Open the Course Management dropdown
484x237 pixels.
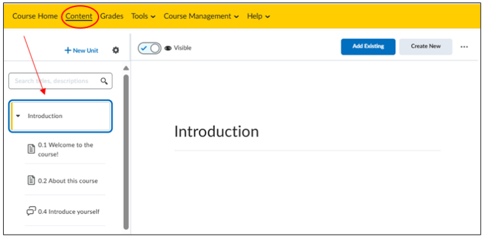pyautogui.click(x=201, y=16)
